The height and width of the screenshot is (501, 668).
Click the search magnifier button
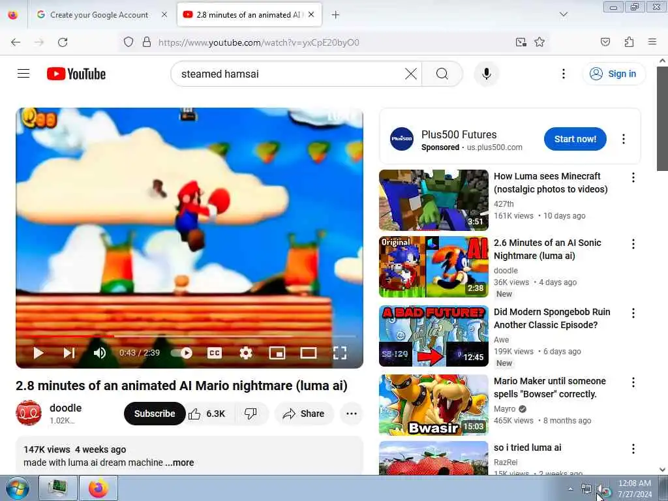pos(442,74)
